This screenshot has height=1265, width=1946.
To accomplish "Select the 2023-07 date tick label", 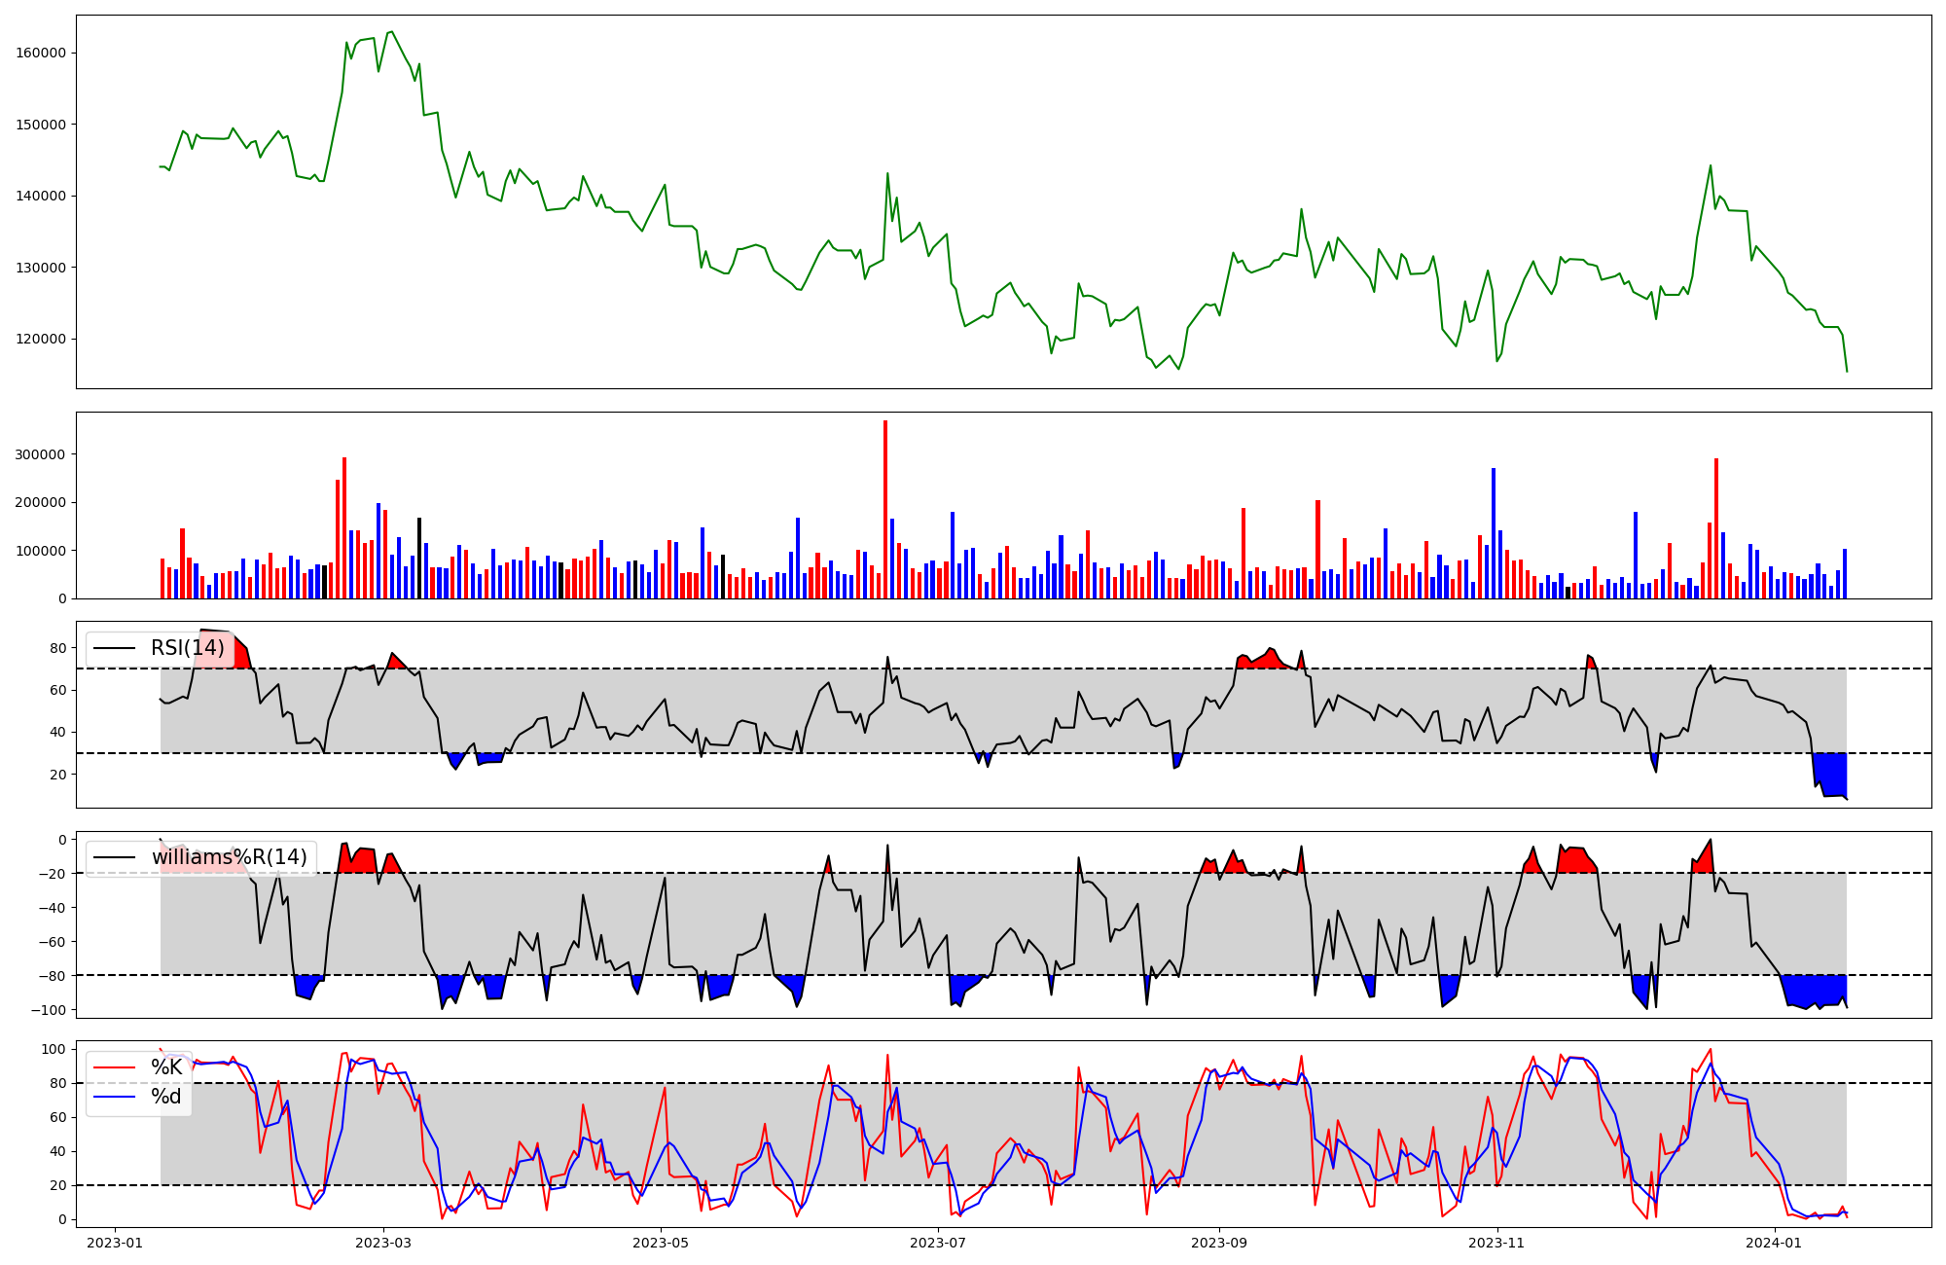I will tap(939, 1243).
